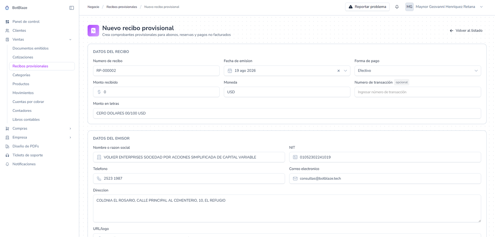Click the Correo electronico input field

385,179
